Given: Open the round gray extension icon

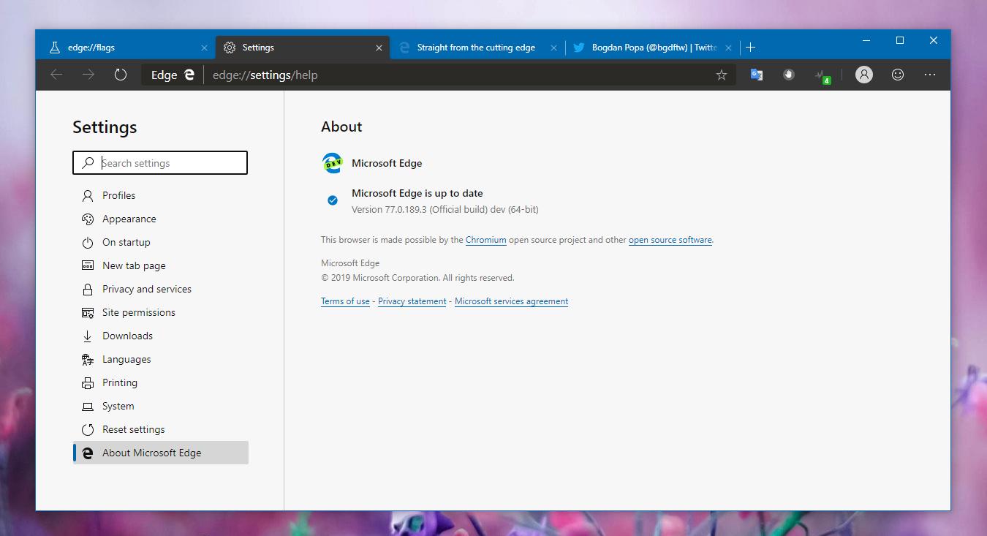Looking at the screenshot, I should (x=789, y=75).
